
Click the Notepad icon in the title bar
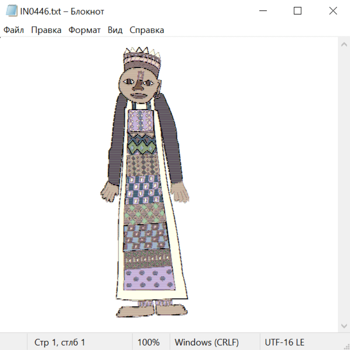pyautogui.click(x=12, y=11)
